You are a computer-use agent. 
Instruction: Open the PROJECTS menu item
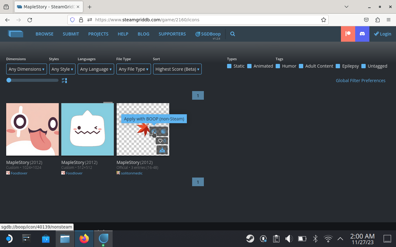point(98,34)
